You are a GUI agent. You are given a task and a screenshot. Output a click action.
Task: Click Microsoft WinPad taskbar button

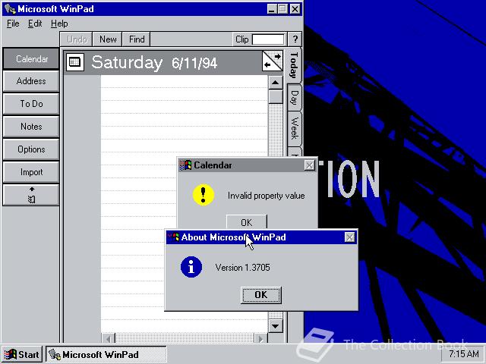coord(106,355)
